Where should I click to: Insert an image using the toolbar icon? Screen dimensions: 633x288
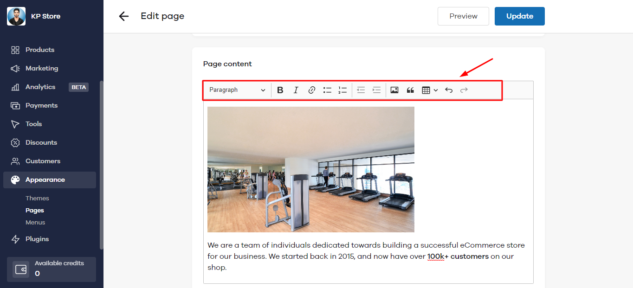394,90
